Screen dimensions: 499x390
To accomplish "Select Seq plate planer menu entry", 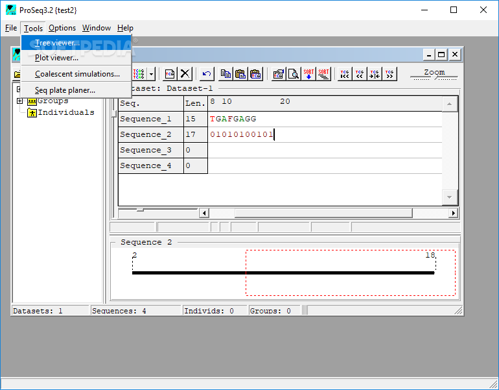I will [76, 90].
